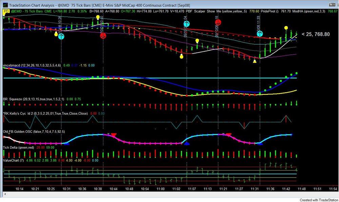This screenshot has width=339, height=202.
Task: Click the '11:36' time axis label
Action: click(x=270, y=189)
